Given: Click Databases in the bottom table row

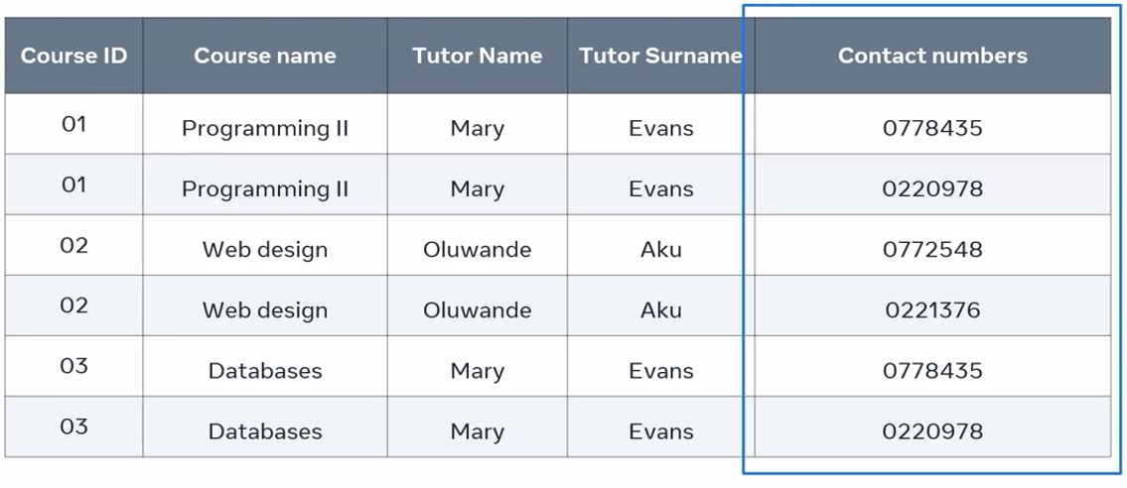Looking at the screenshot, I should [x=264, y=431].
